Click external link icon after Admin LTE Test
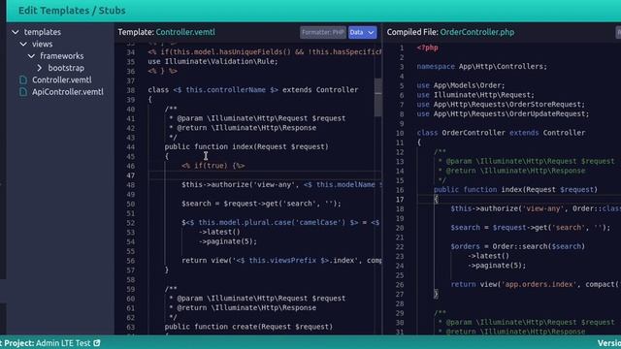Viewport: 621px width, 349px height. point(97,343)
